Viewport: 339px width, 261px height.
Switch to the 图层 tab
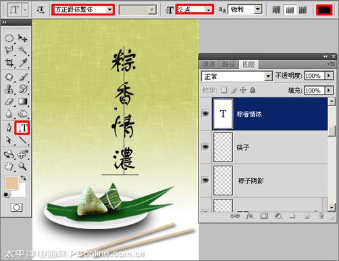[x=249, y=65]
